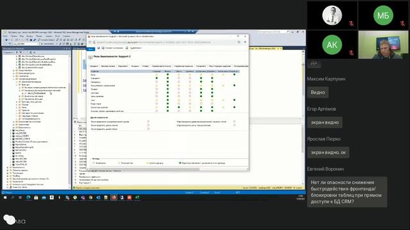Toggle third privilege circle under other privileges, left side
The width and height of the screenshot is (410, 230).
click(x=148, y=129)
